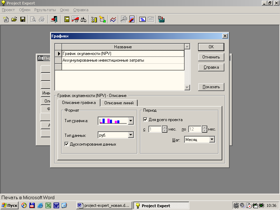Open the Результаты menu
Image resolution: width=280 pixels, height=210 pixels.
click(x=45, y=10)
